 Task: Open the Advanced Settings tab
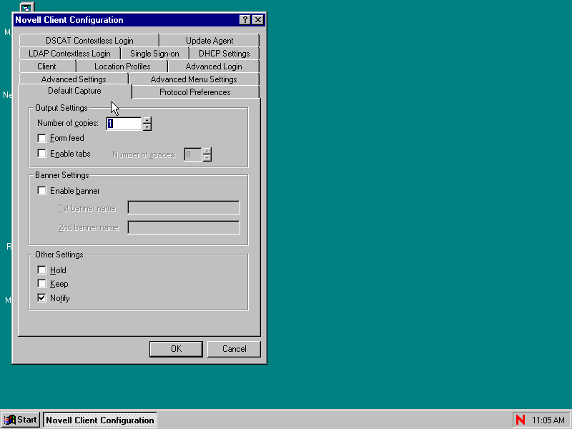(x=74, y=79)
